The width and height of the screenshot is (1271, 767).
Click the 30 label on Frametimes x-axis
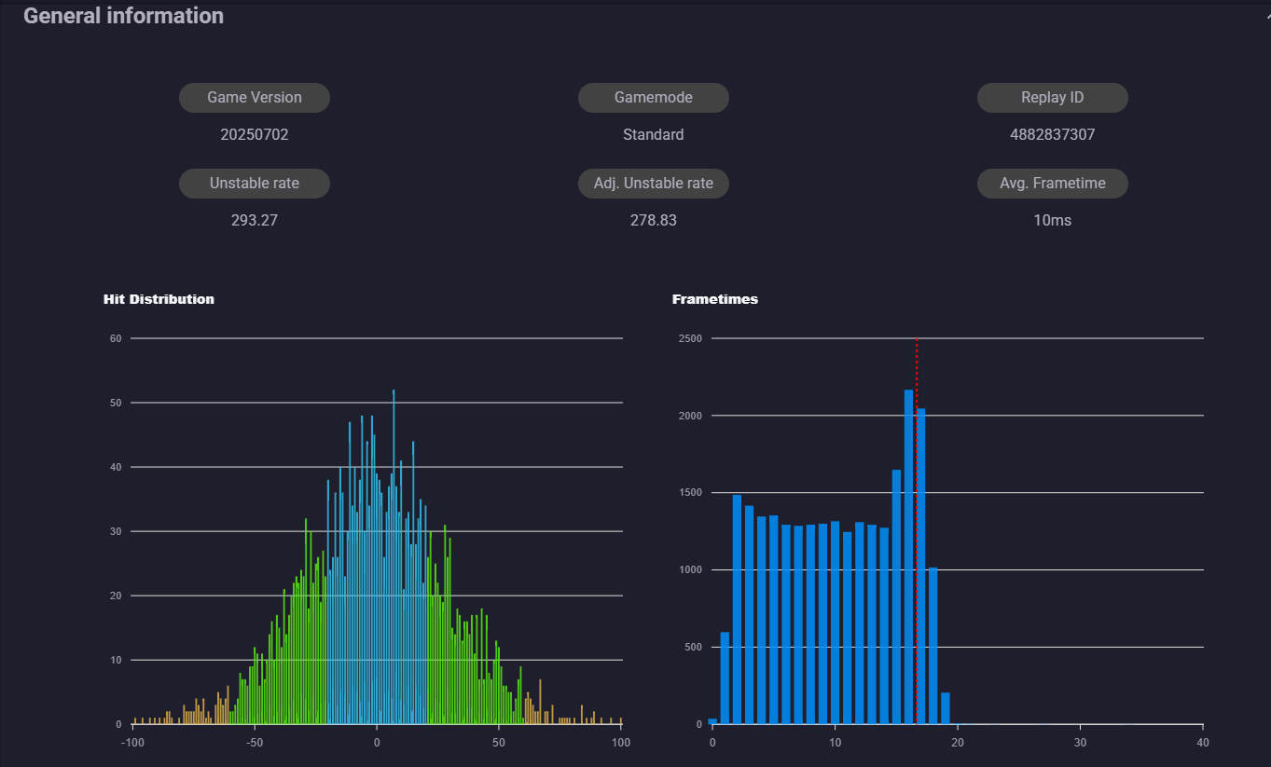1080,743
